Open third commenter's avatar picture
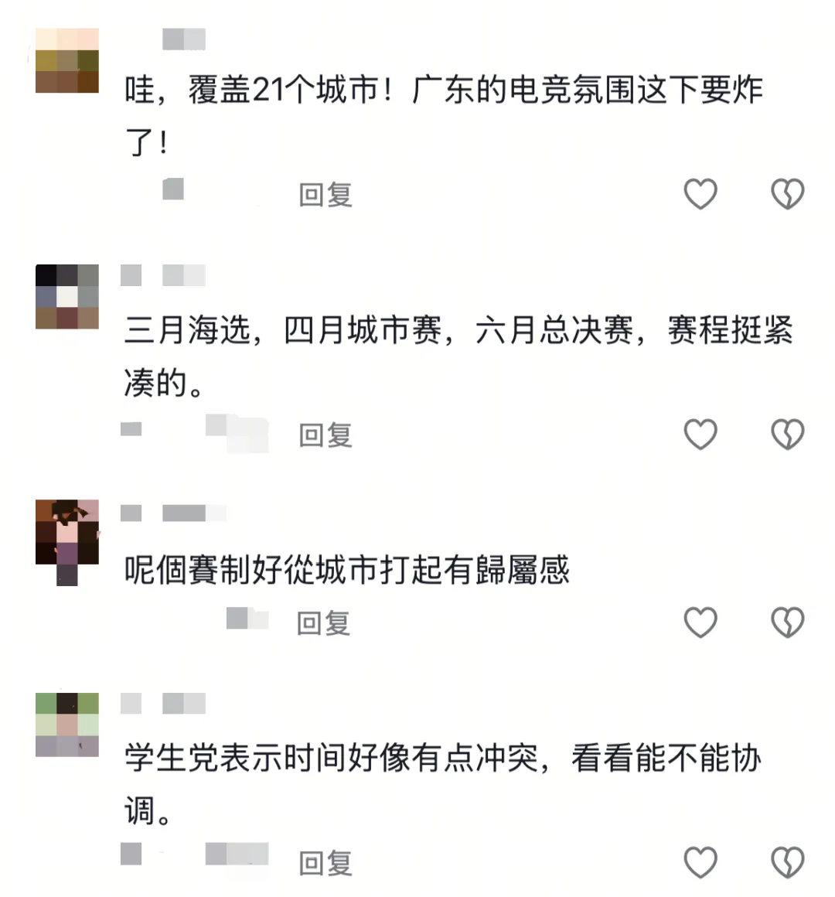Image resolution: width=835 pixels, height=897 pixels. pyautogui.click(x=67, y=542)
